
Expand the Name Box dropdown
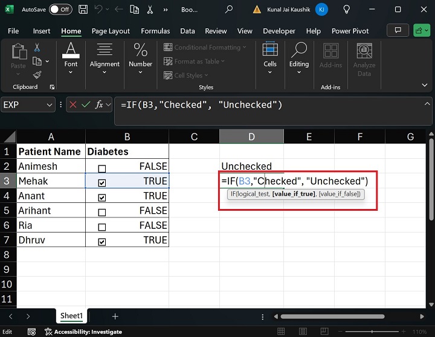[50, 104]
